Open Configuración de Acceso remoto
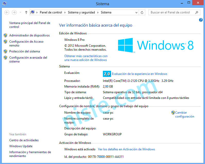Viewport: 205px width, 164px height. [x=26, y=43]
